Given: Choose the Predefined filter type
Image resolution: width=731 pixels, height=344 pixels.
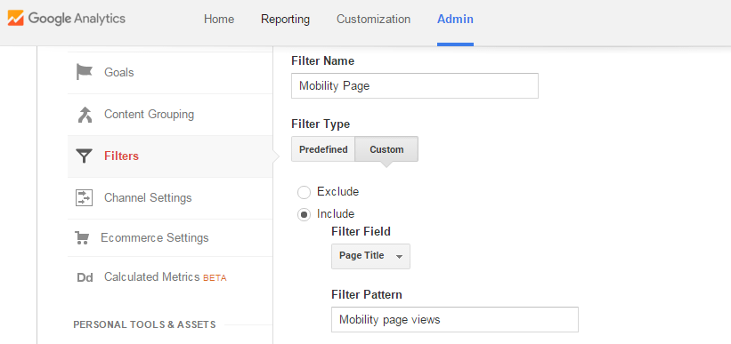Looking at the screenshot, I should [323, 149].
